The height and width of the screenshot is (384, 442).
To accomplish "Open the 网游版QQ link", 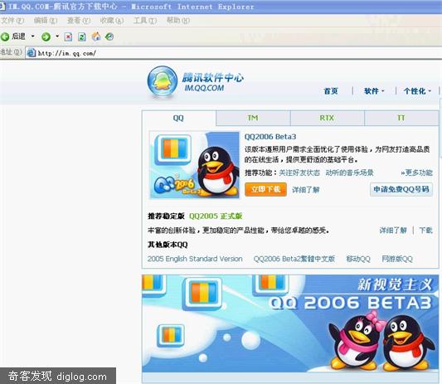I will coord(397,259).
